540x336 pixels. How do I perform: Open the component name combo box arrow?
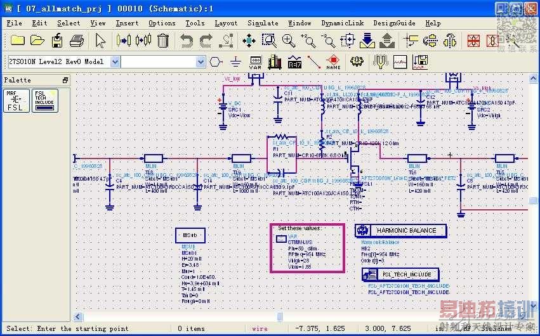pyautogui.click(x=201, y=62)
